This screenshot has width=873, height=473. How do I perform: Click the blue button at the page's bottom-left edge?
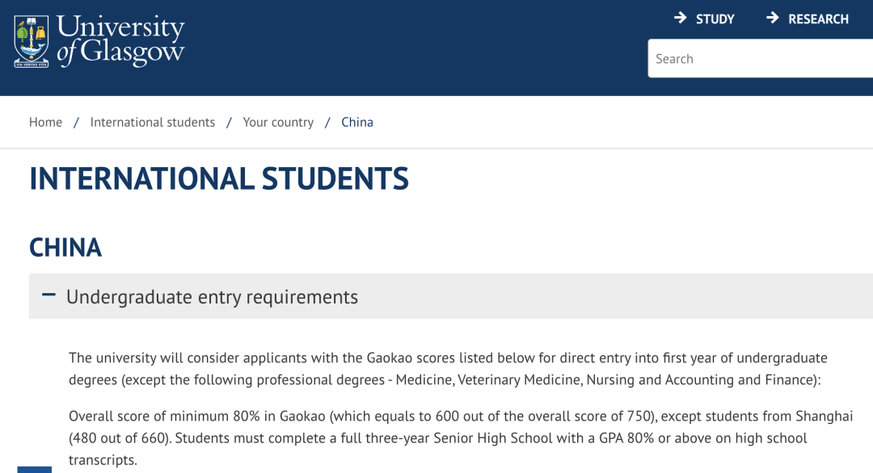[35, 471]
